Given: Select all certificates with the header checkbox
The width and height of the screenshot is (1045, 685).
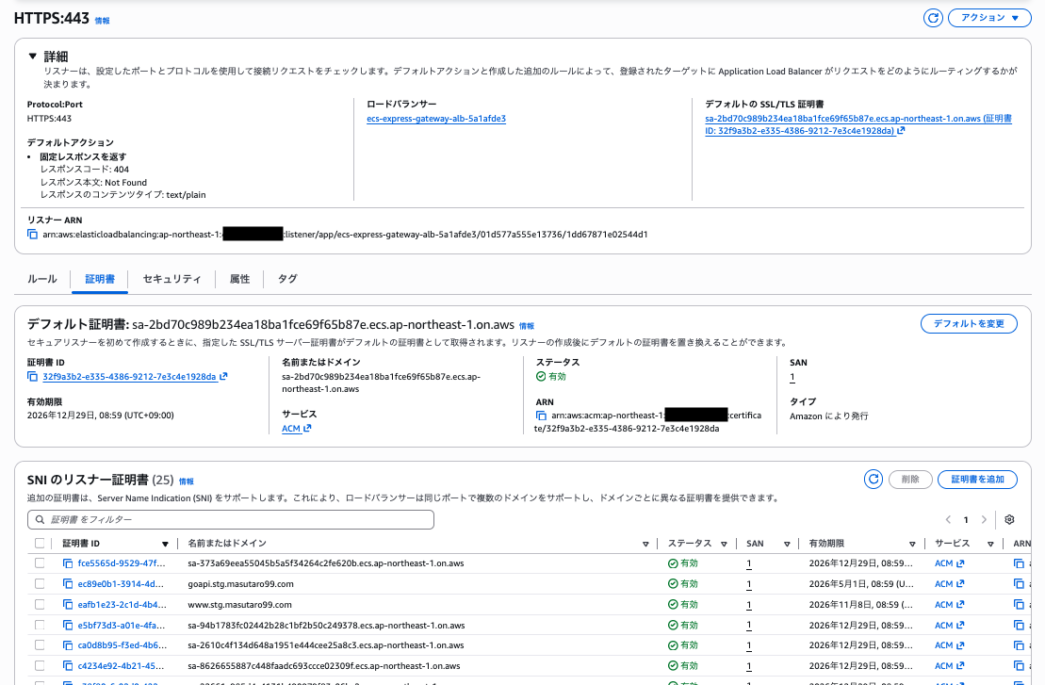Looking at the screenshot, I should tap(39, 543).
